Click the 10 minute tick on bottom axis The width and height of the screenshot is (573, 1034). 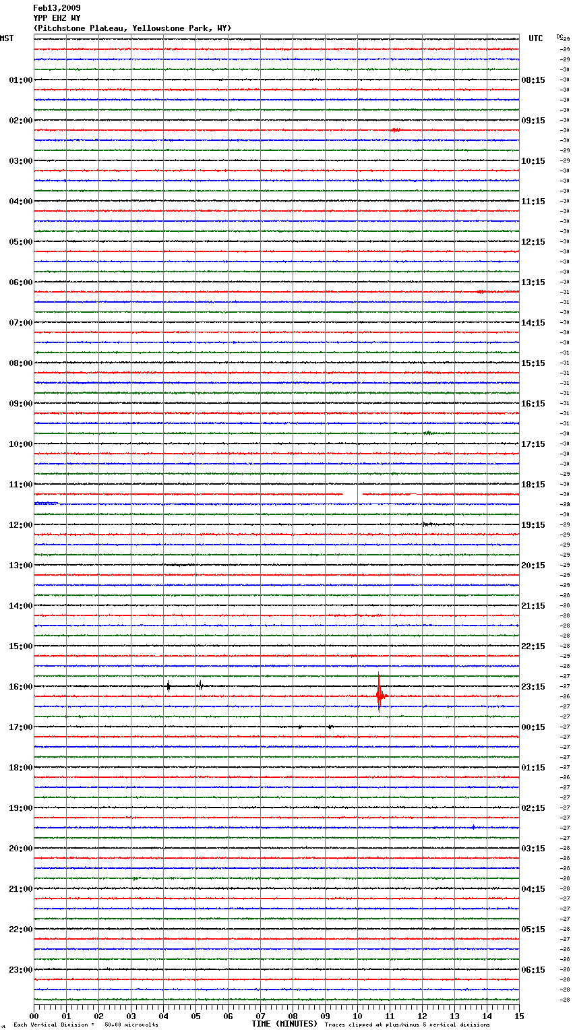(x=357, y=1016)
